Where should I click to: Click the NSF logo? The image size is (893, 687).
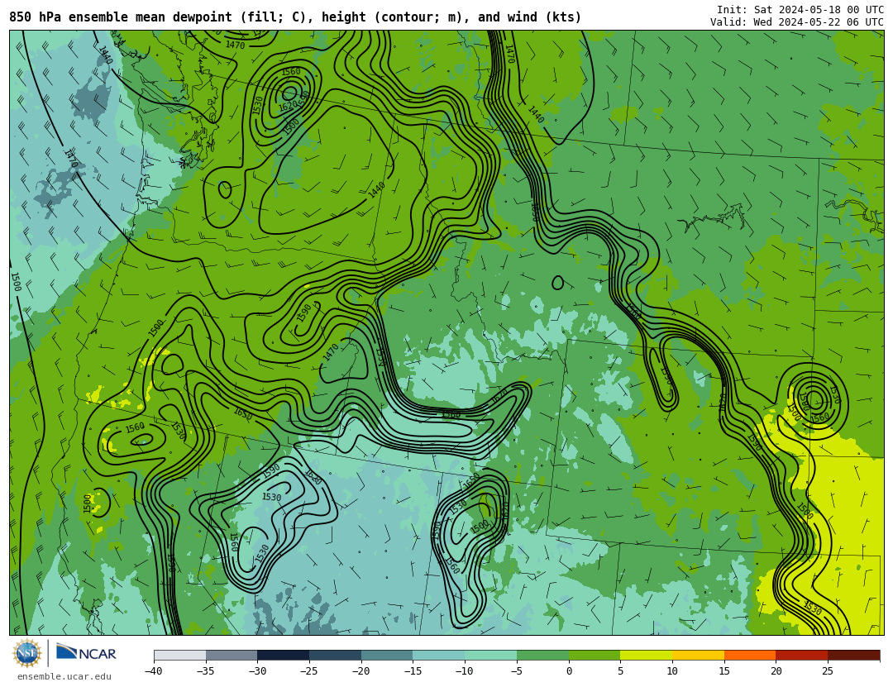pyautogui.click(x=27, y=653)
